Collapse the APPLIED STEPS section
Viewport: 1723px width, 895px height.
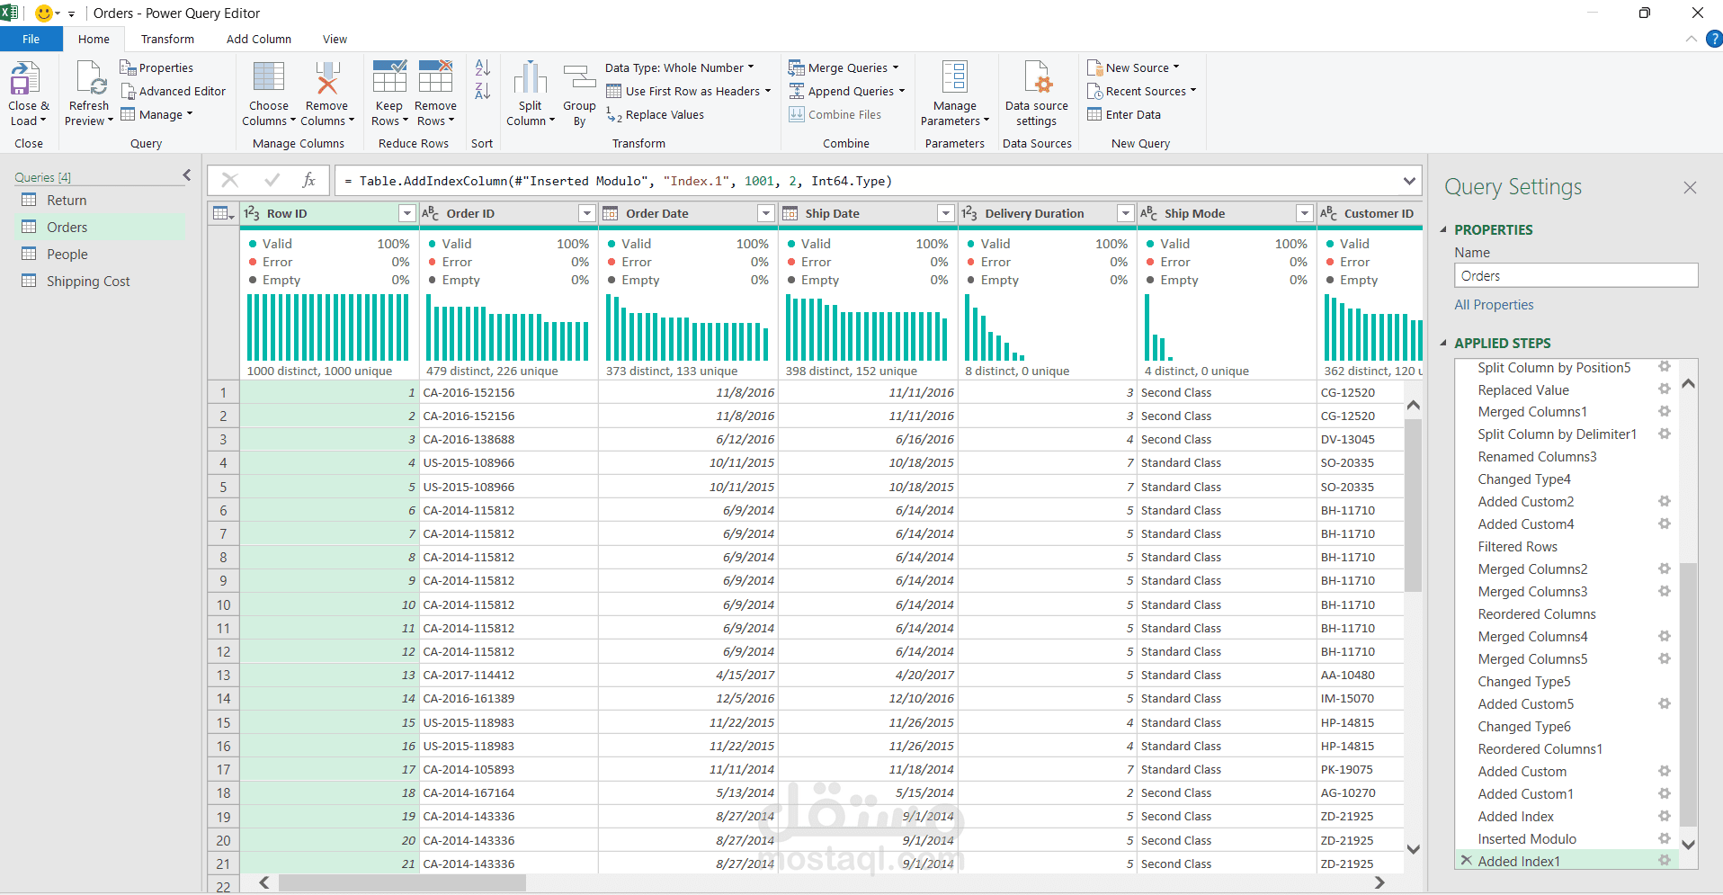coord(1443,343)
